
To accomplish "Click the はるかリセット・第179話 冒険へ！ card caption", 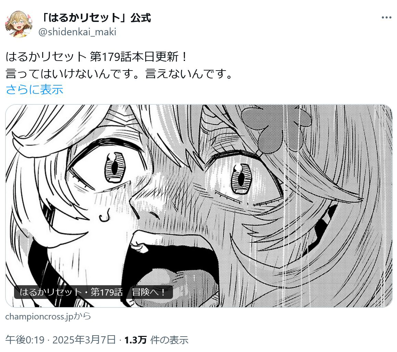I will pyautogui.click(x=94, y=292).
